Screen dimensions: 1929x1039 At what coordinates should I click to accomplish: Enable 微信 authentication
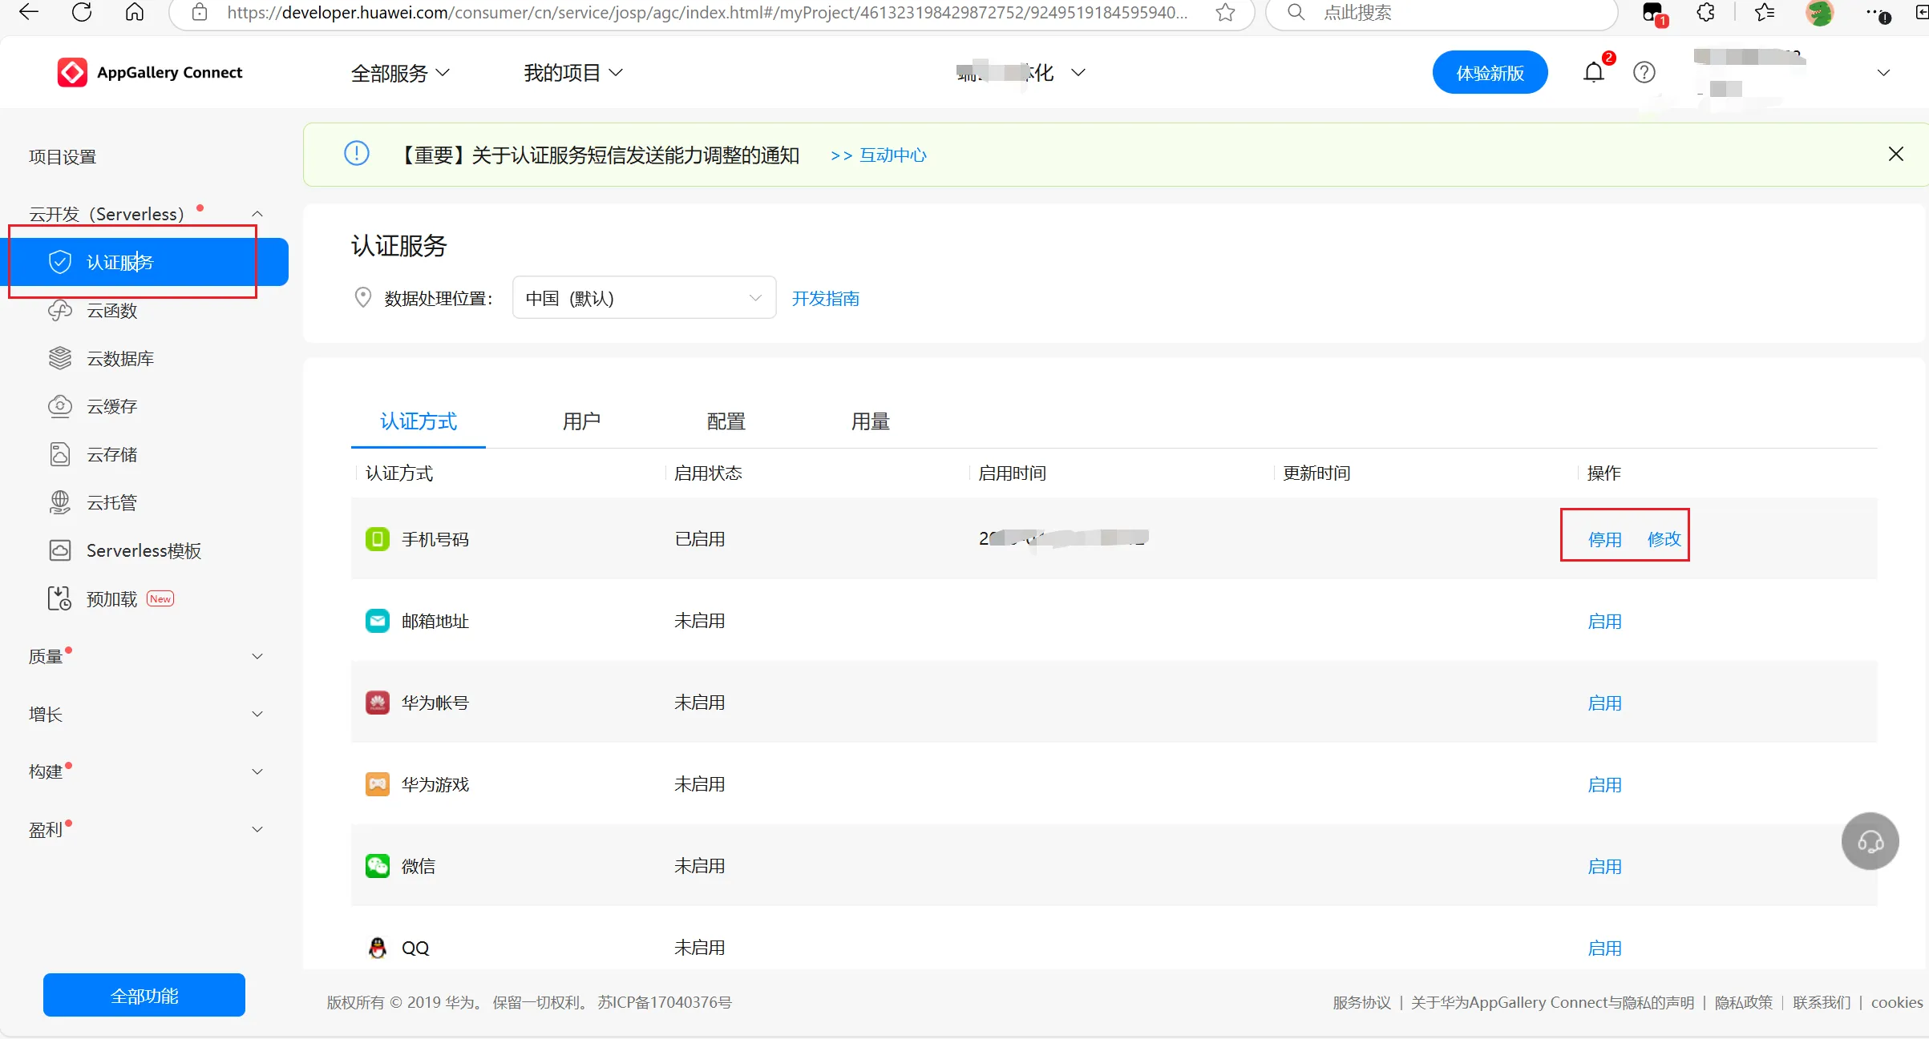1604,867
